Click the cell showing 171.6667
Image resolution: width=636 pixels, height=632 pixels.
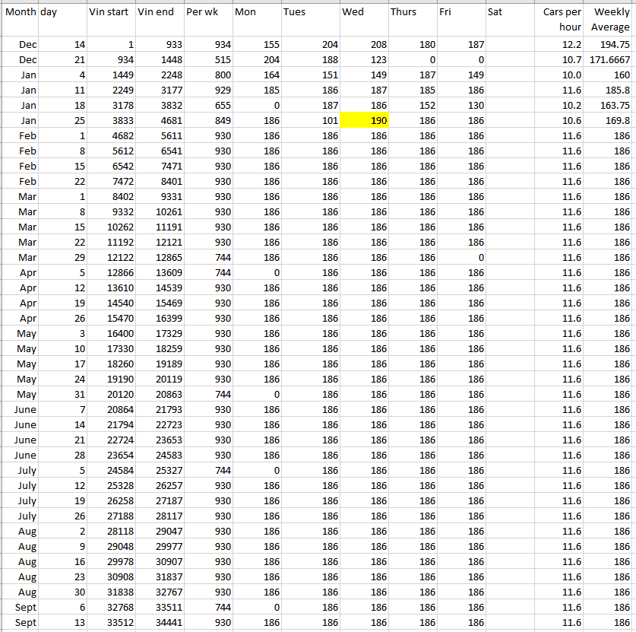(x=610, y=59)
